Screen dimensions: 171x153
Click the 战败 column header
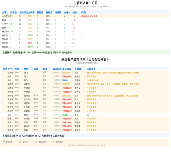(75, 12)
